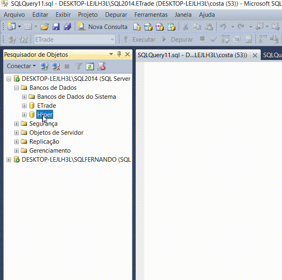Screen dimensions: 282x280
Task: Open the Editar menu
Action: coord(40,15)
